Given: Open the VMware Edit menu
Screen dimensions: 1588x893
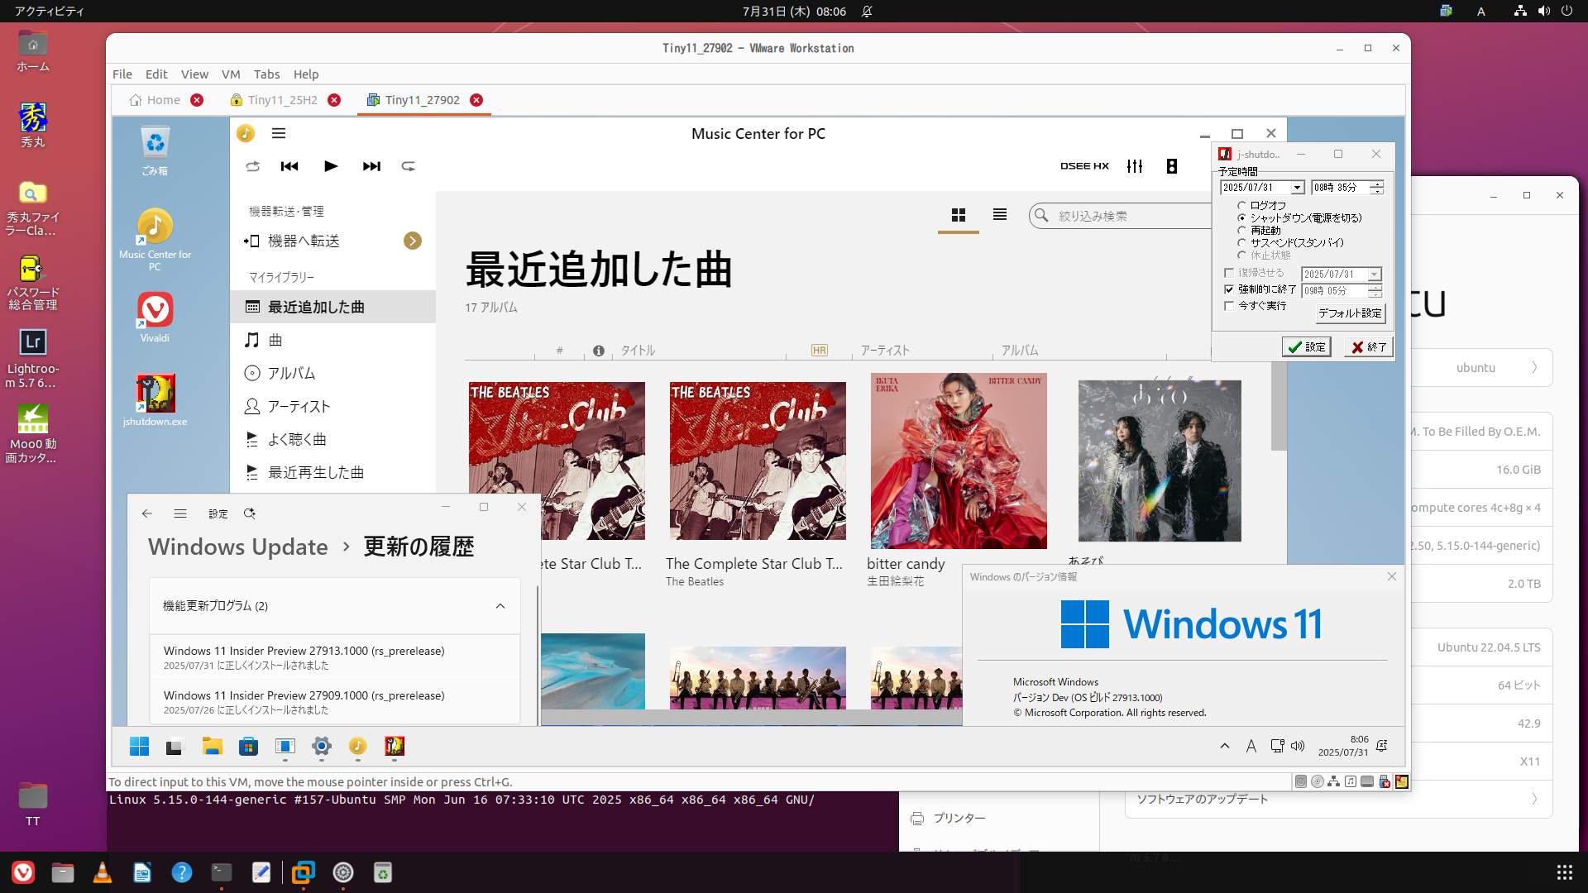Looking at the screenshot, I should tap(156, 74).
